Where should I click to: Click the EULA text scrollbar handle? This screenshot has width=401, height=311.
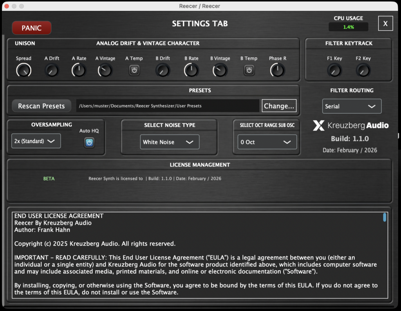[x=385, y=217]
